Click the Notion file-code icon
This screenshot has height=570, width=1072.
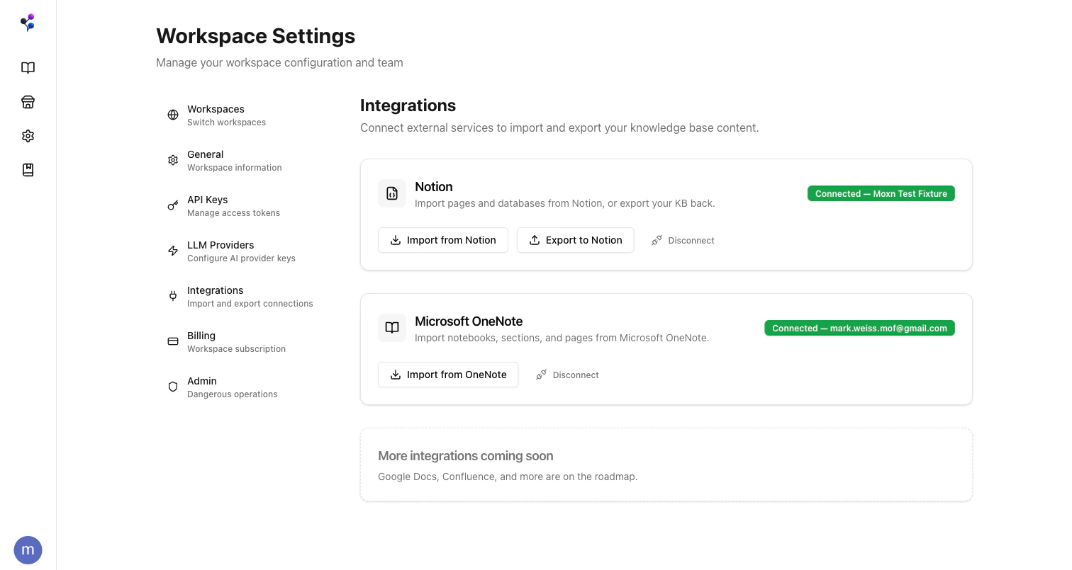tap(392, 193)
